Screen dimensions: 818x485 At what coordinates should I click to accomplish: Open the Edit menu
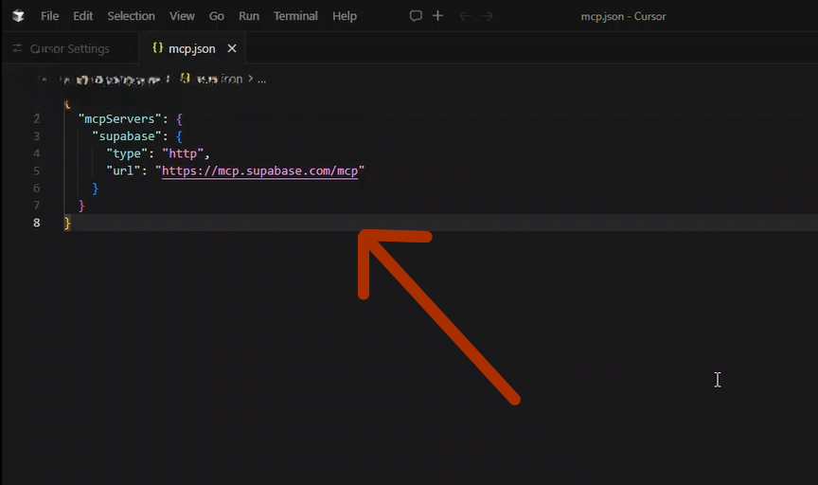(x=83, y=16)
